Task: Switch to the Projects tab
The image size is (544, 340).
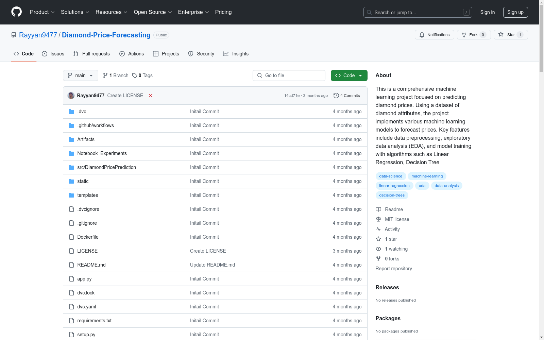Action: click(166, 54)
